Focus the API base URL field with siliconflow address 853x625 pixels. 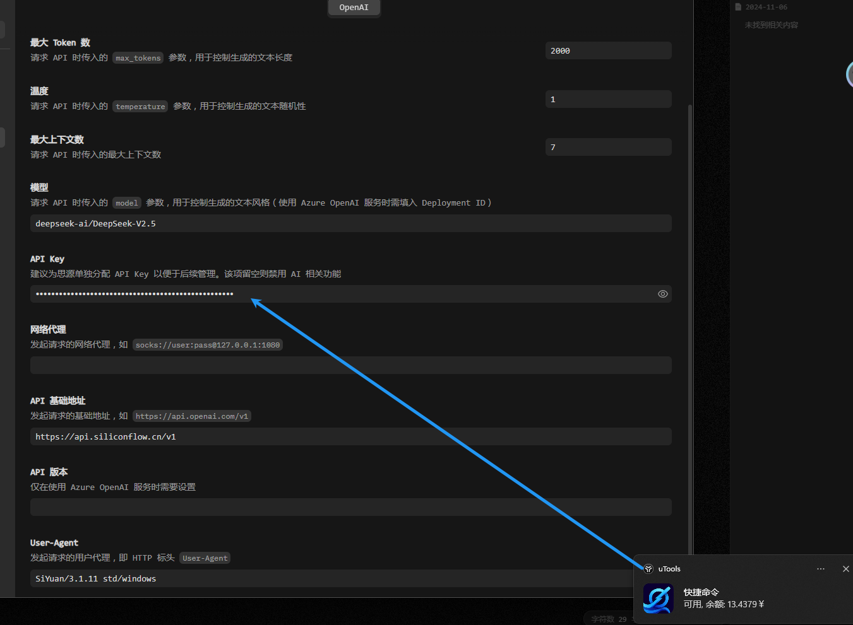(x=350, y=436)
